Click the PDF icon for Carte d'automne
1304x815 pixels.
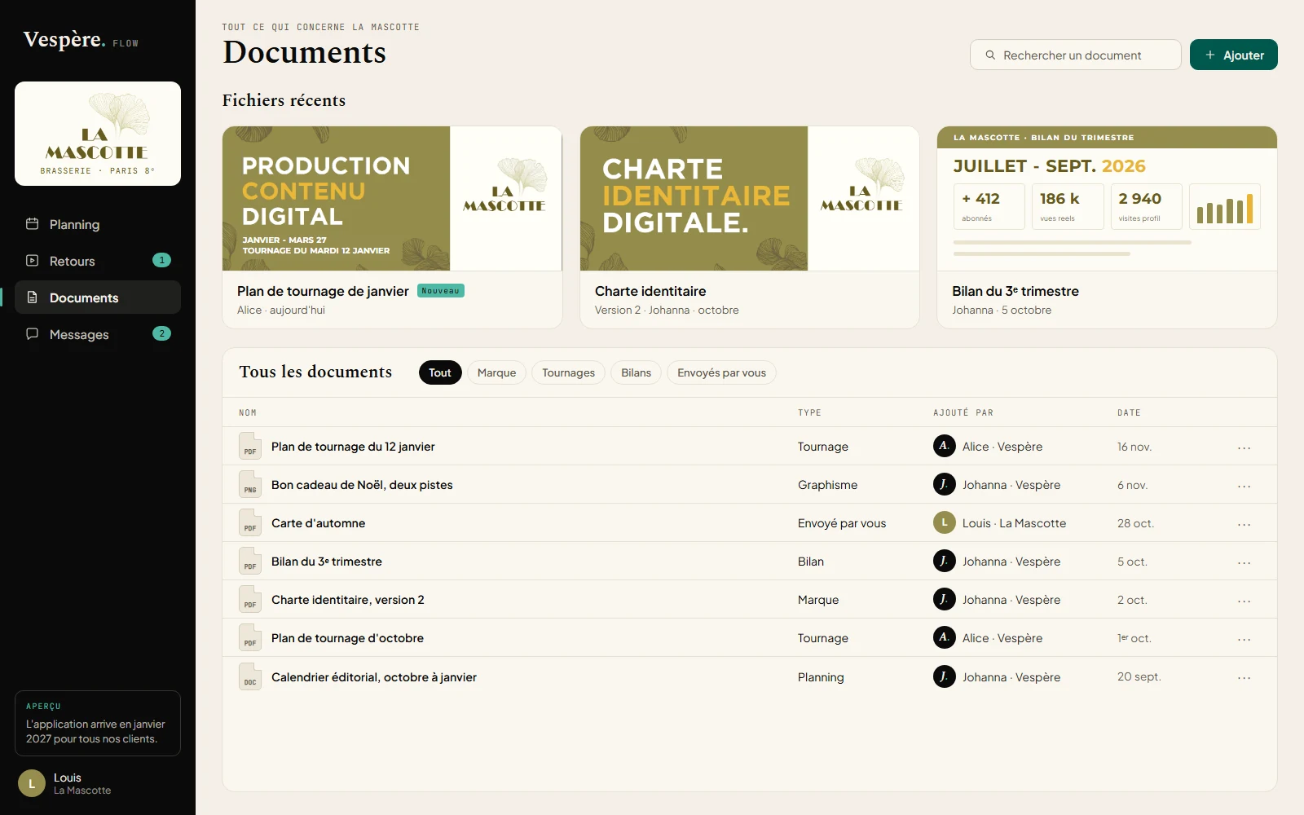point(250,522)
